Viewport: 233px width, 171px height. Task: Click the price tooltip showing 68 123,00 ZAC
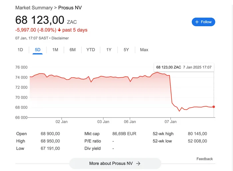click(184, 67)
